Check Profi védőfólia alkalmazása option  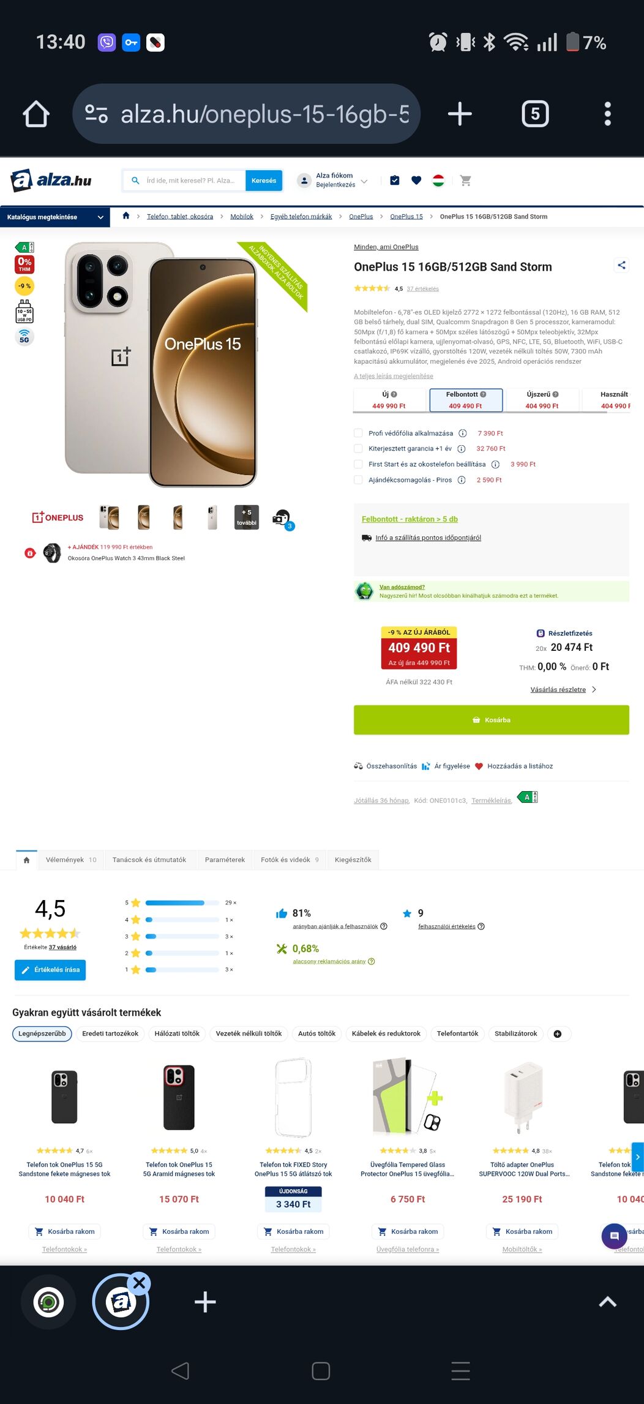358,433
